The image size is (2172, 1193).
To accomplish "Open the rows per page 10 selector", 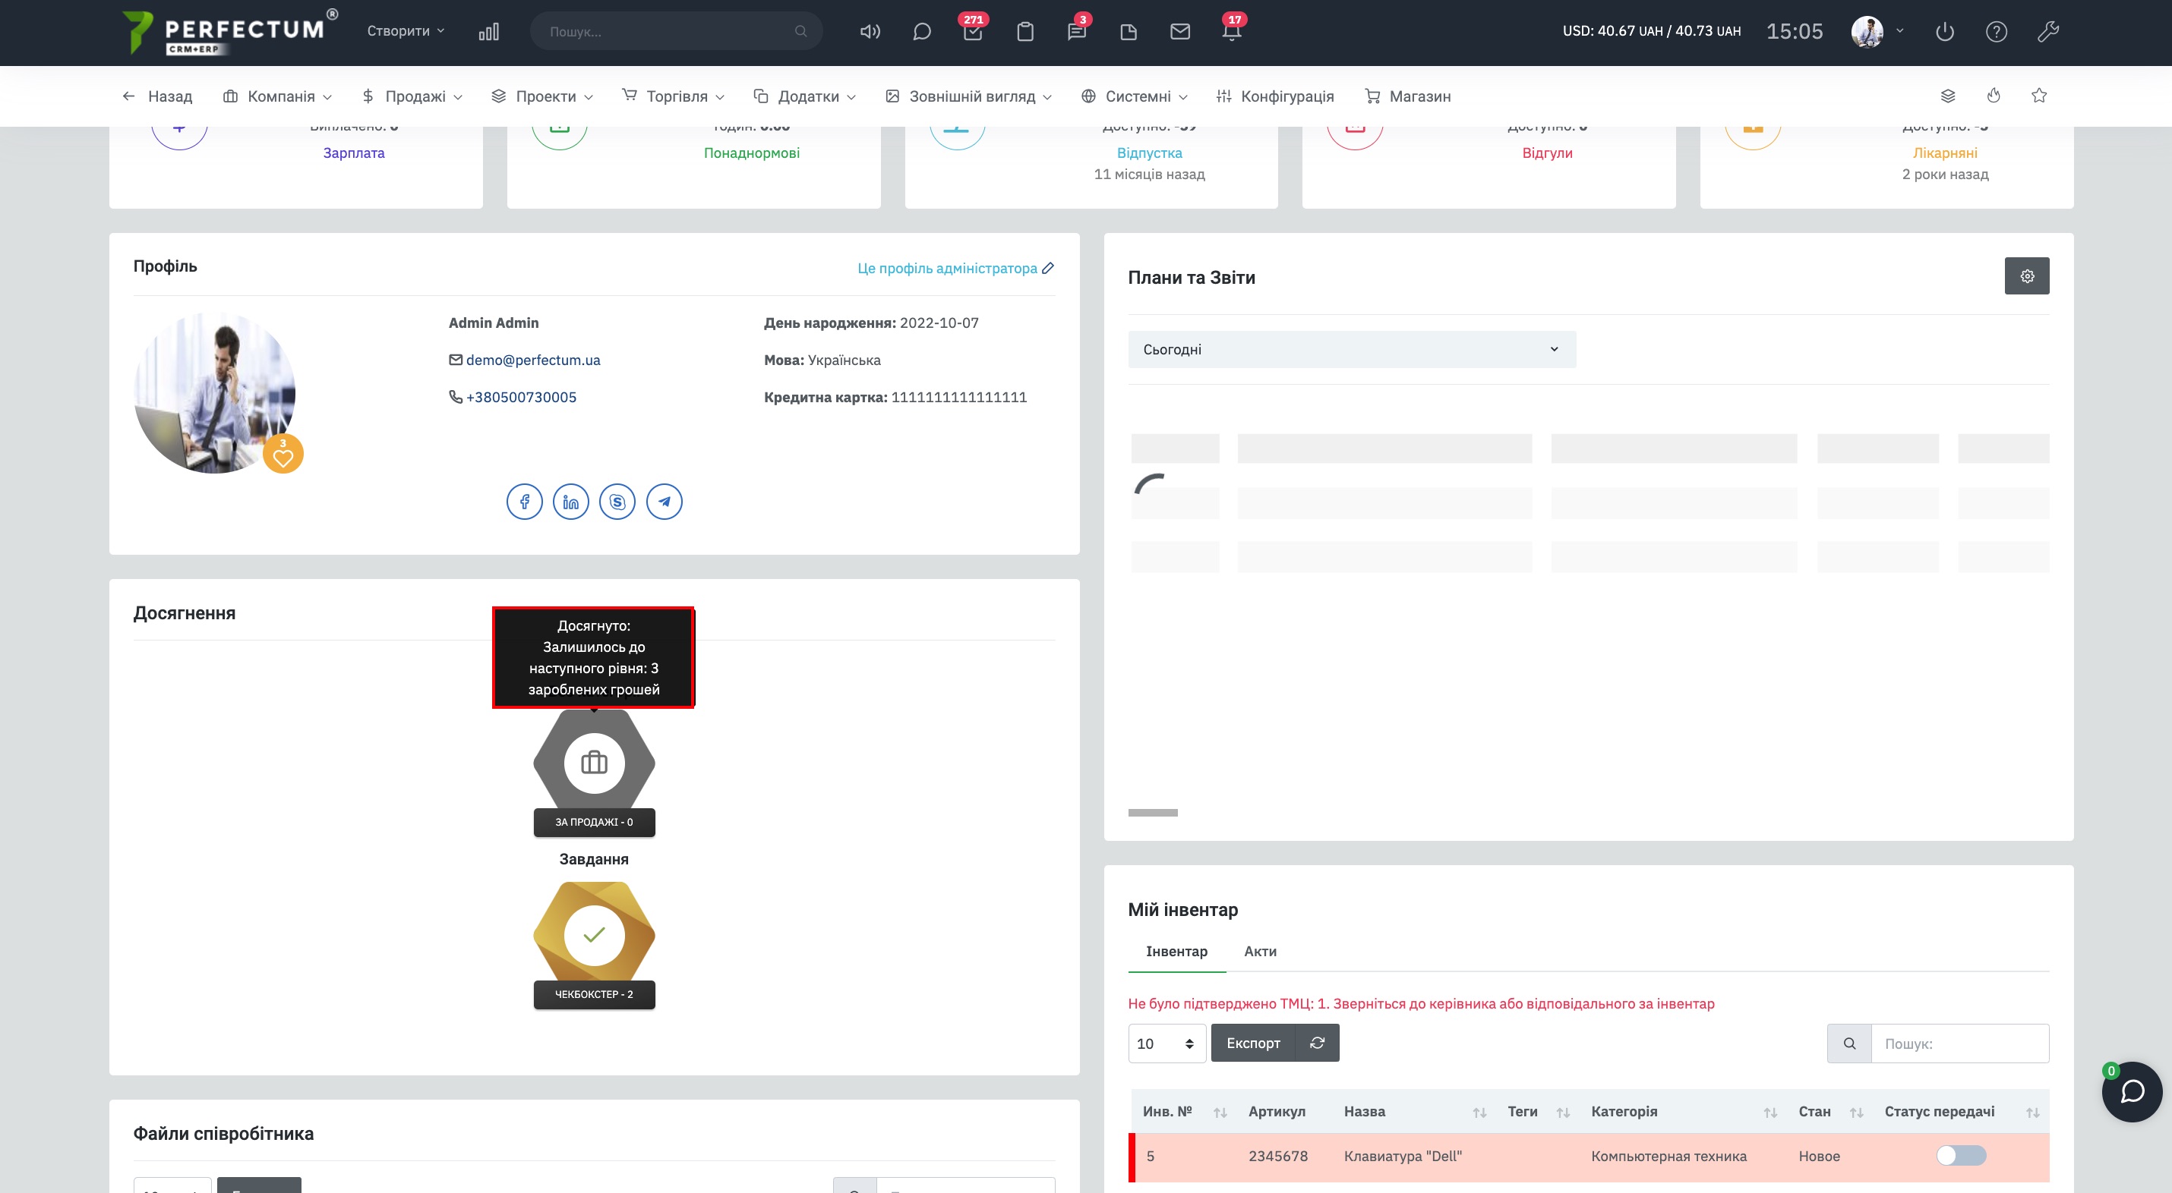I will pos(1167,1043).
